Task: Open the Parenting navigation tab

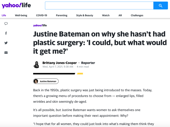Action: click(x=62, y=15)
